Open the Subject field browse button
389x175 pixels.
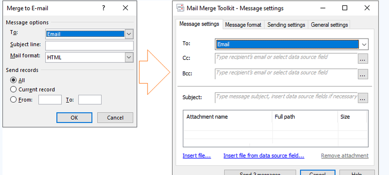point(363,98)
